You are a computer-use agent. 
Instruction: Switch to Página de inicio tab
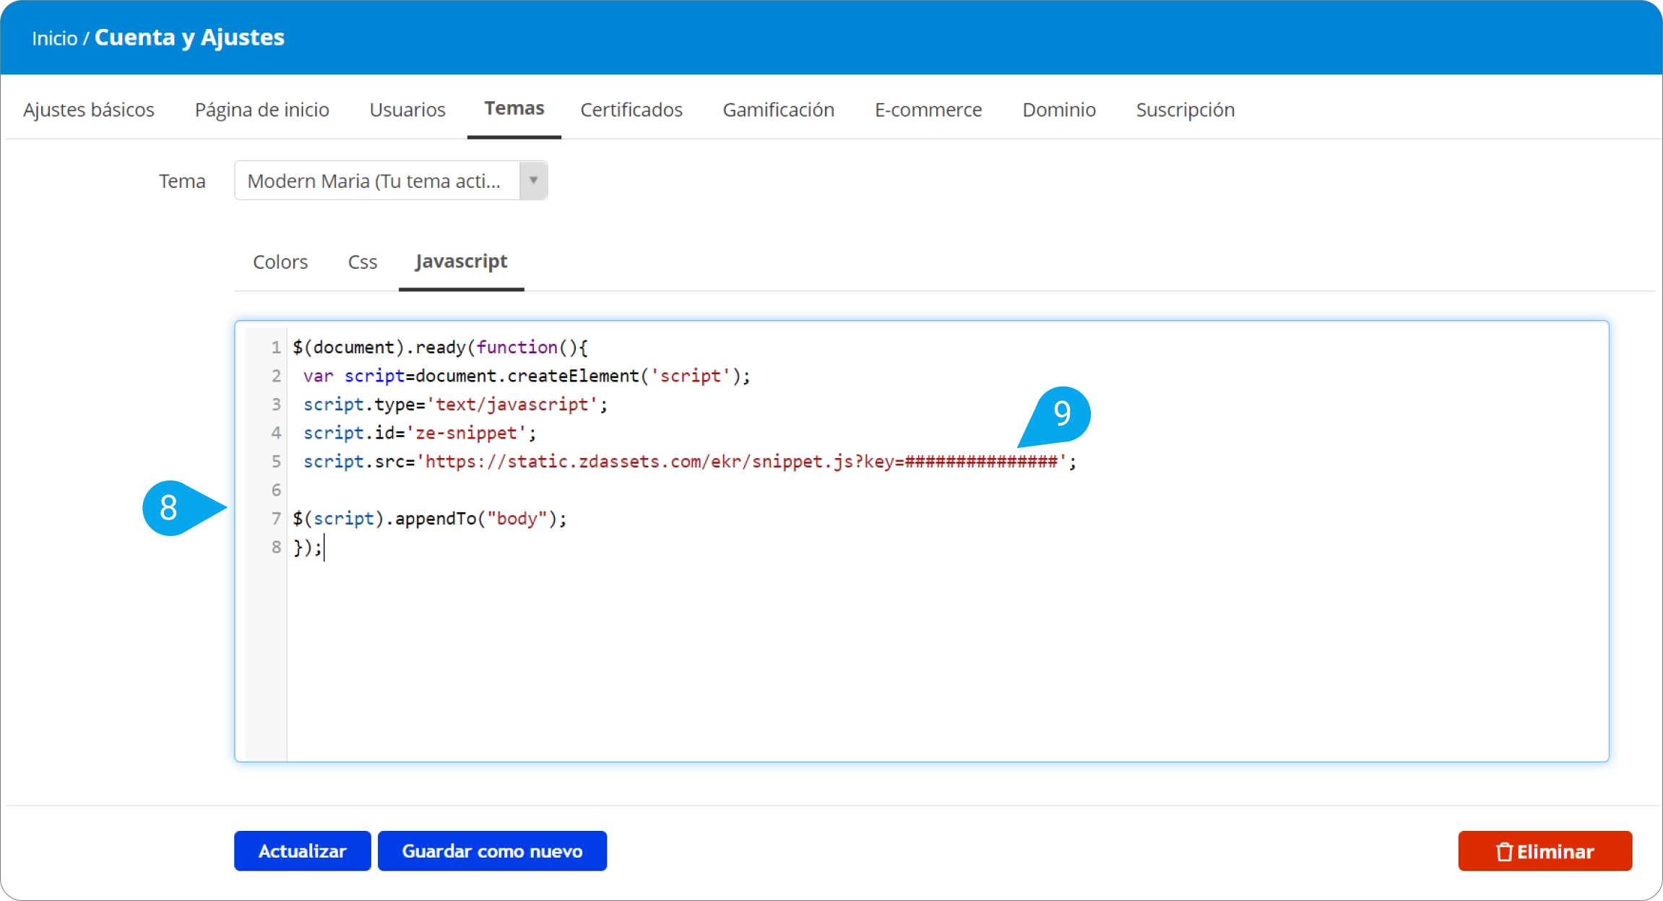[x=262, y=110]
